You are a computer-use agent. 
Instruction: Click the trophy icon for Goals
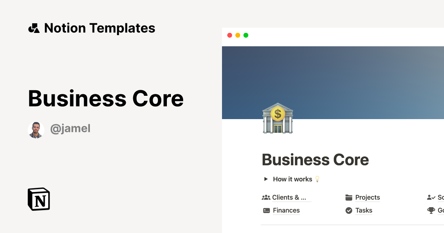431,210
